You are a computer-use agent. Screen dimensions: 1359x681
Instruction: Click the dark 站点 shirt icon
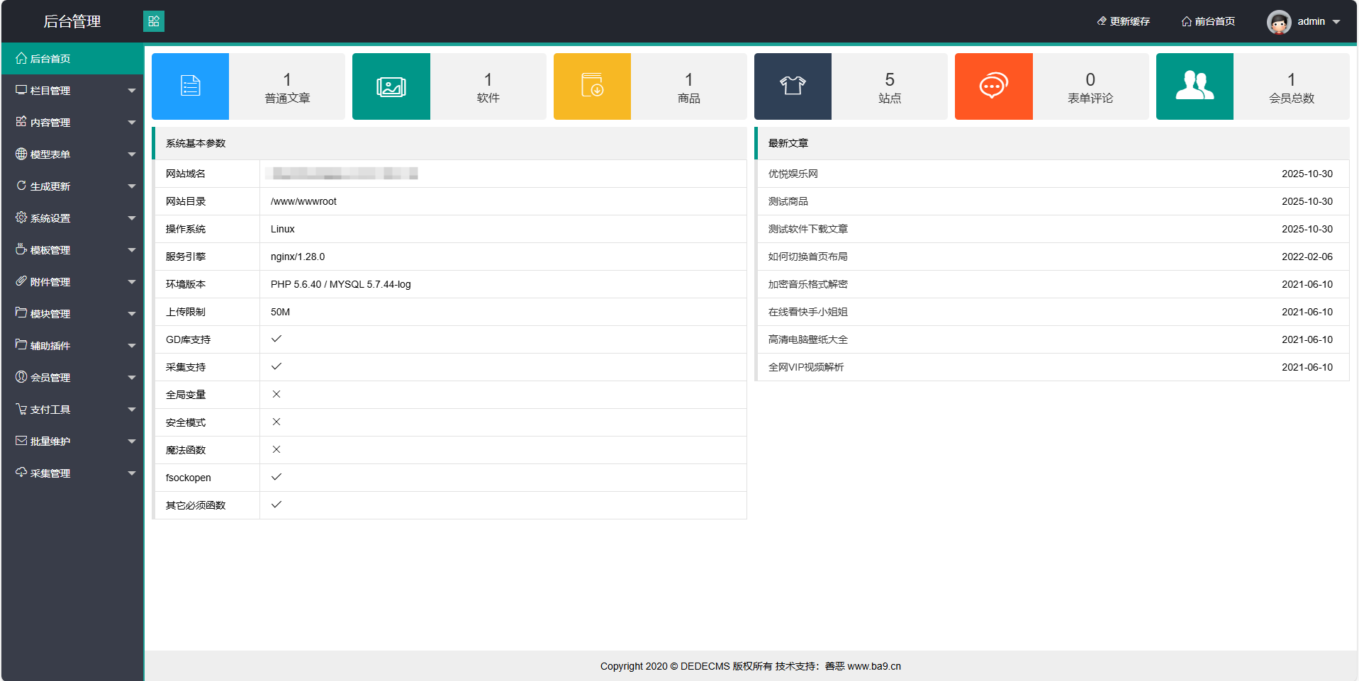tap(793, 86)
